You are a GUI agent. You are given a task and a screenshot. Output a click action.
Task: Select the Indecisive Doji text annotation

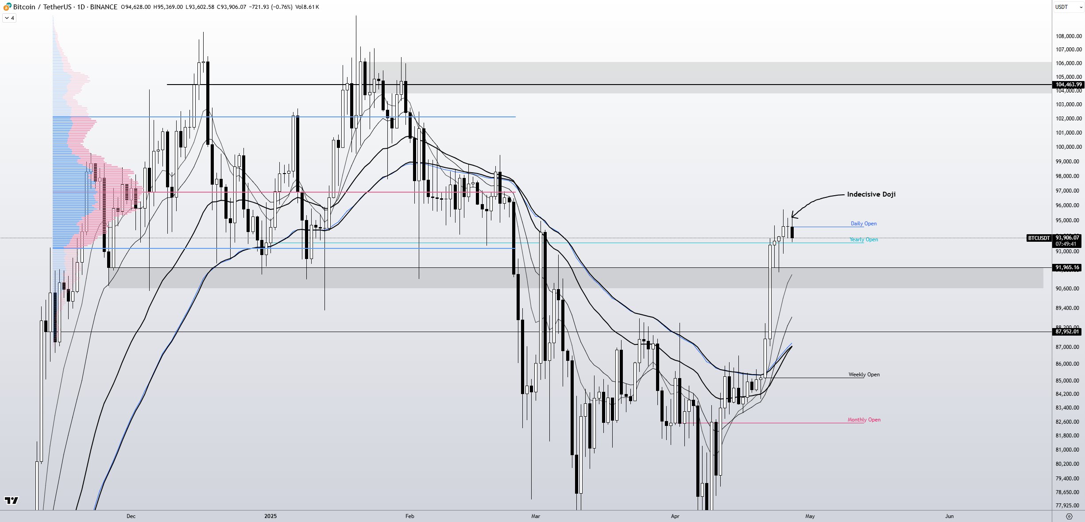(x=871, y=194)
